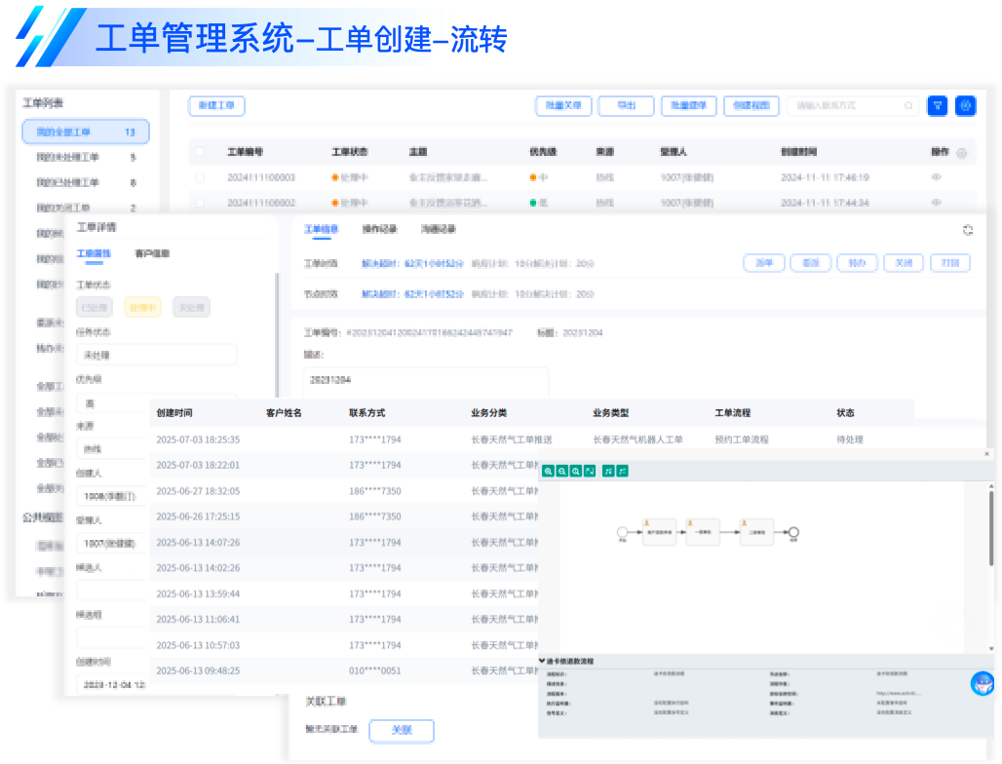View ticket 2024111100002 via eye icon
This screenshot has width=1002, height=764.
[x=937, y=203]
